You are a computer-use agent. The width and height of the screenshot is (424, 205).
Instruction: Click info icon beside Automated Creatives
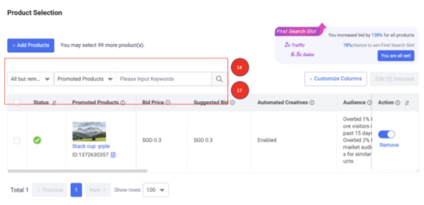[x=312, y=103]
